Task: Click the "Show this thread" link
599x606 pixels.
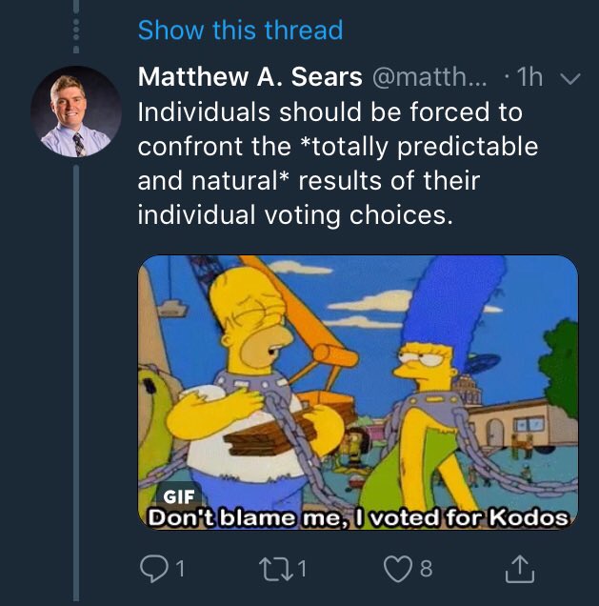Action: click(x=240, y=30)
